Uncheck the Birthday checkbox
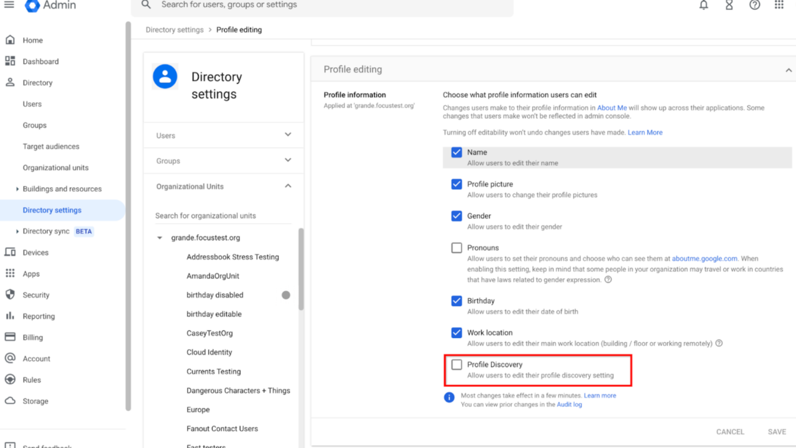 456,301
